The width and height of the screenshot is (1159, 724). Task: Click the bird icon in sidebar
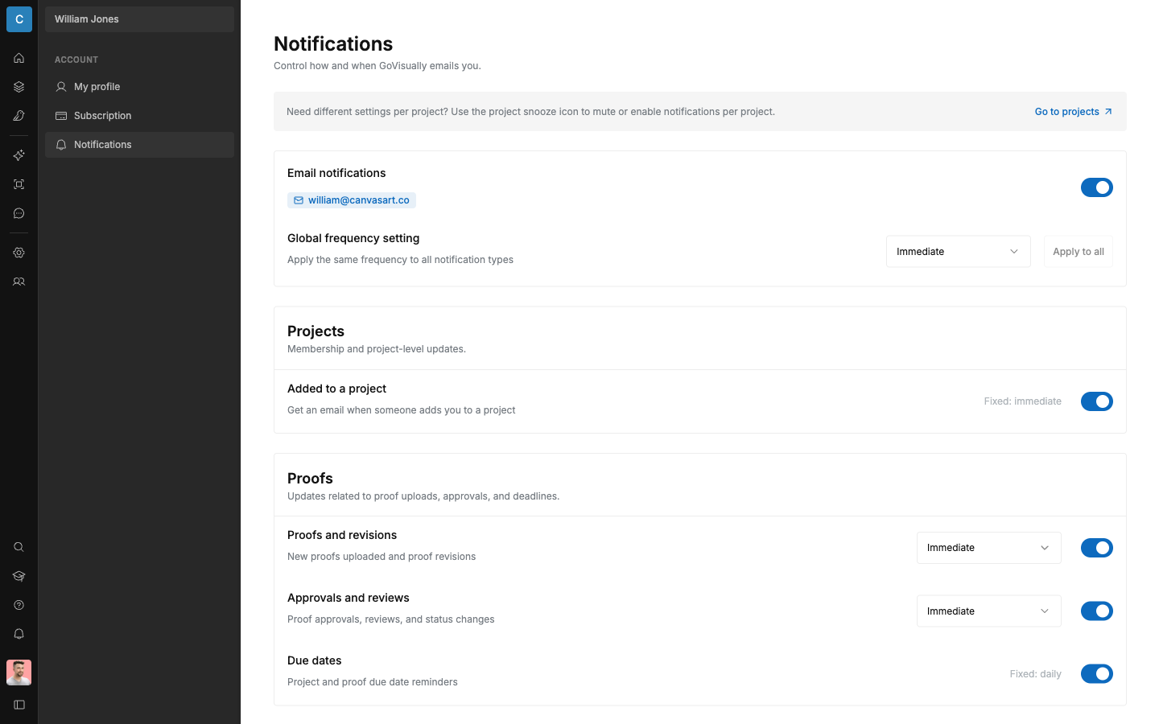[19, 116]
